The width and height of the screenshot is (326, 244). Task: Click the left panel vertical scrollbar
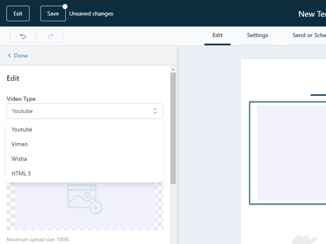(173, 128)
